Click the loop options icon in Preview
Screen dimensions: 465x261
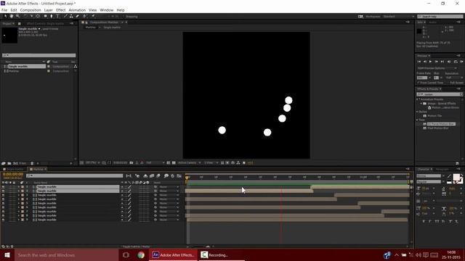click(456, 62)
